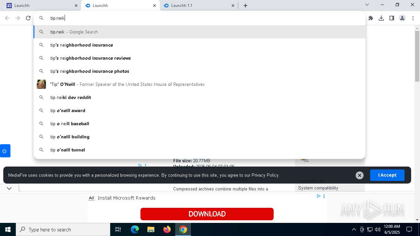Open the Chrome downloads icon

tap(381, 18)
